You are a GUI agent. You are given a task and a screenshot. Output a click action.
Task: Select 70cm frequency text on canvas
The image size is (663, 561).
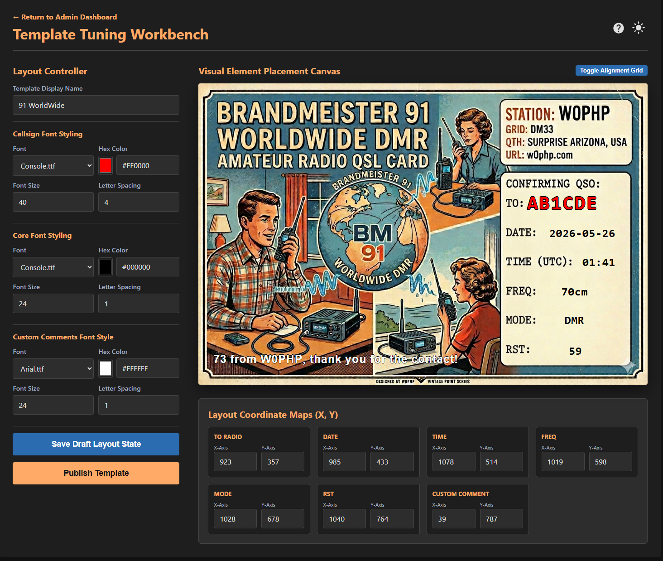tap(575, 292)
